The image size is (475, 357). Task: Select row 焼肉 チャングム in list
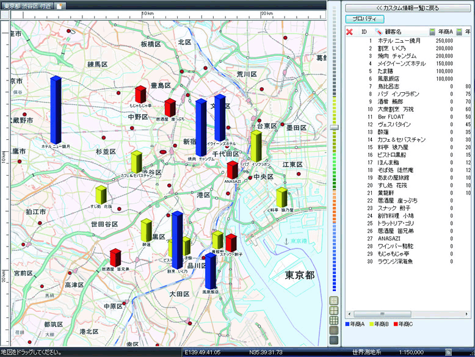coord(408,56)
